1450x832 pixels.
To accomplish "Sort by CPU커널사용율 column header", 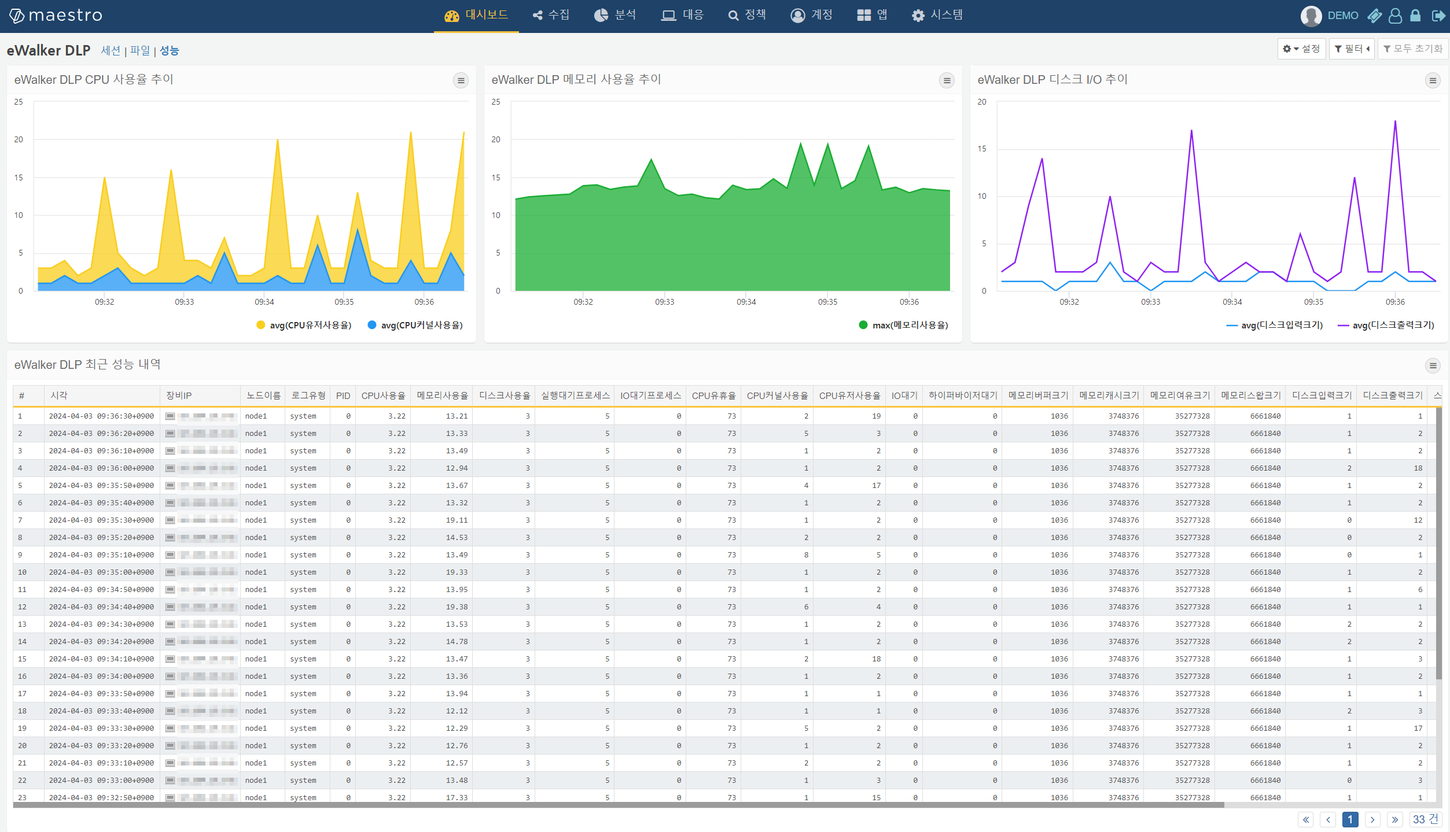I will point(777,395).
